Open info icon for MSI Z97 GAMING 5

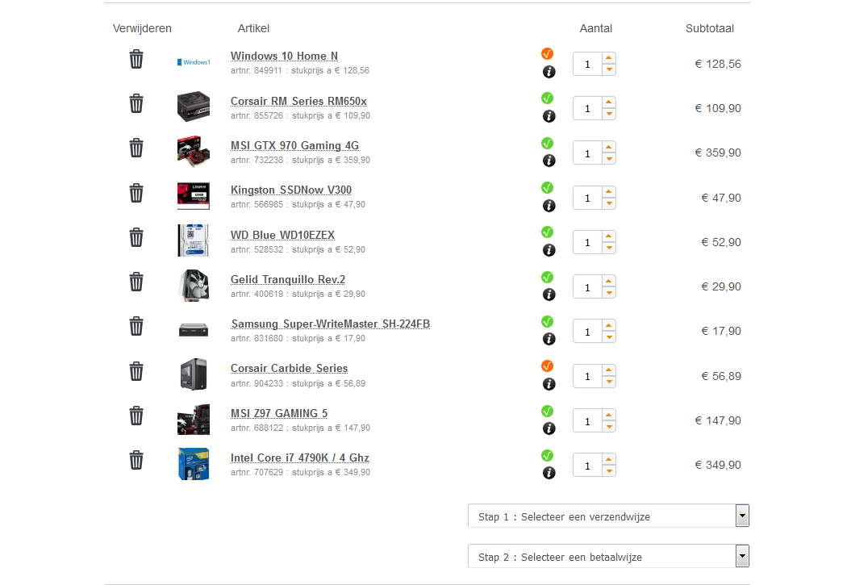549,428
